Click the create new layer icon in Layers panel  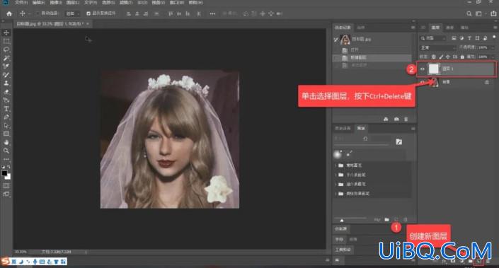[x=478, y=262]
